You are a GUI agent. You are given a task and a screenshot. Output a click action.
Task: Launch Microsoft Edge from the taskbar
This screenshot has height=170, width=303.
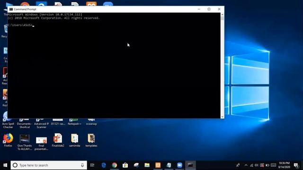point(104,165)
